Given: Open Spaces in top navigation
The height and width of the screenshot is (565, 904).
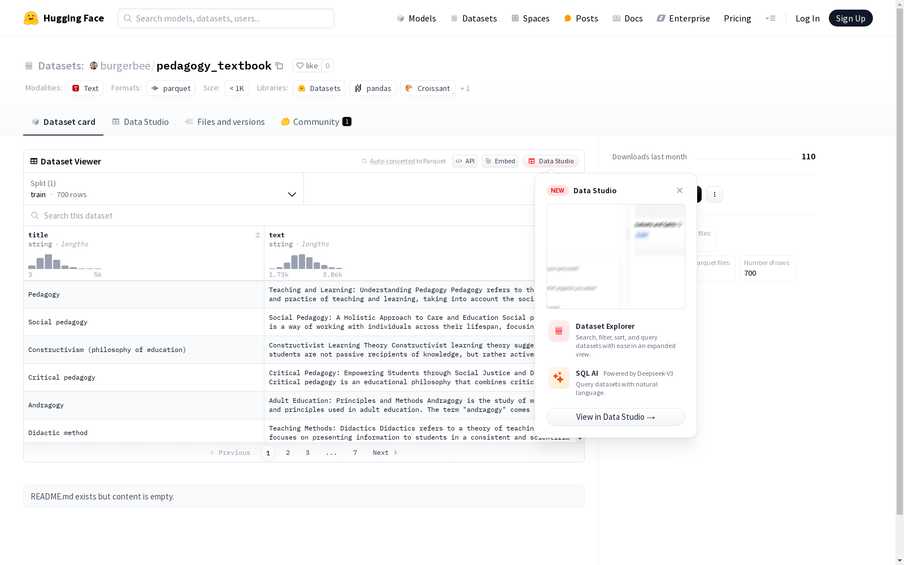Looking at the screenshot, I should tap(531, 18).
